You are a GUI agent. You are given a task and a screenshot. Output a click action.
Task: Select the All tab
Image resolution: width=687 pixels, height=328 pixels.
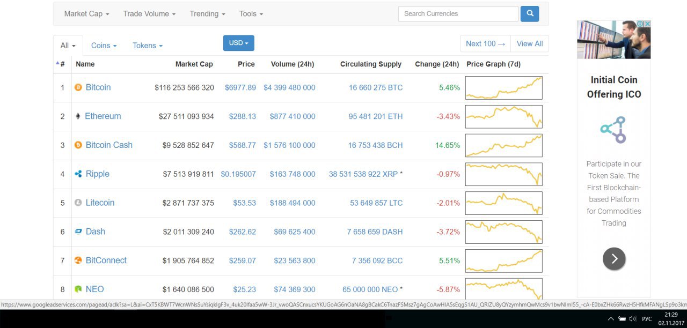pos(68,46)
